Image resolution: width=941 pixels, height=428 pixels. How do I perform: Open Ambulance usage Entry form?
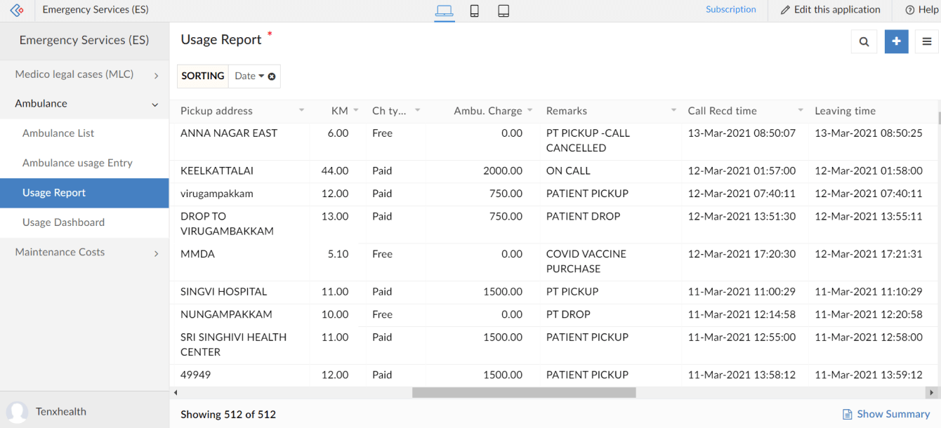pyautogui.click(x=77, y=163)
